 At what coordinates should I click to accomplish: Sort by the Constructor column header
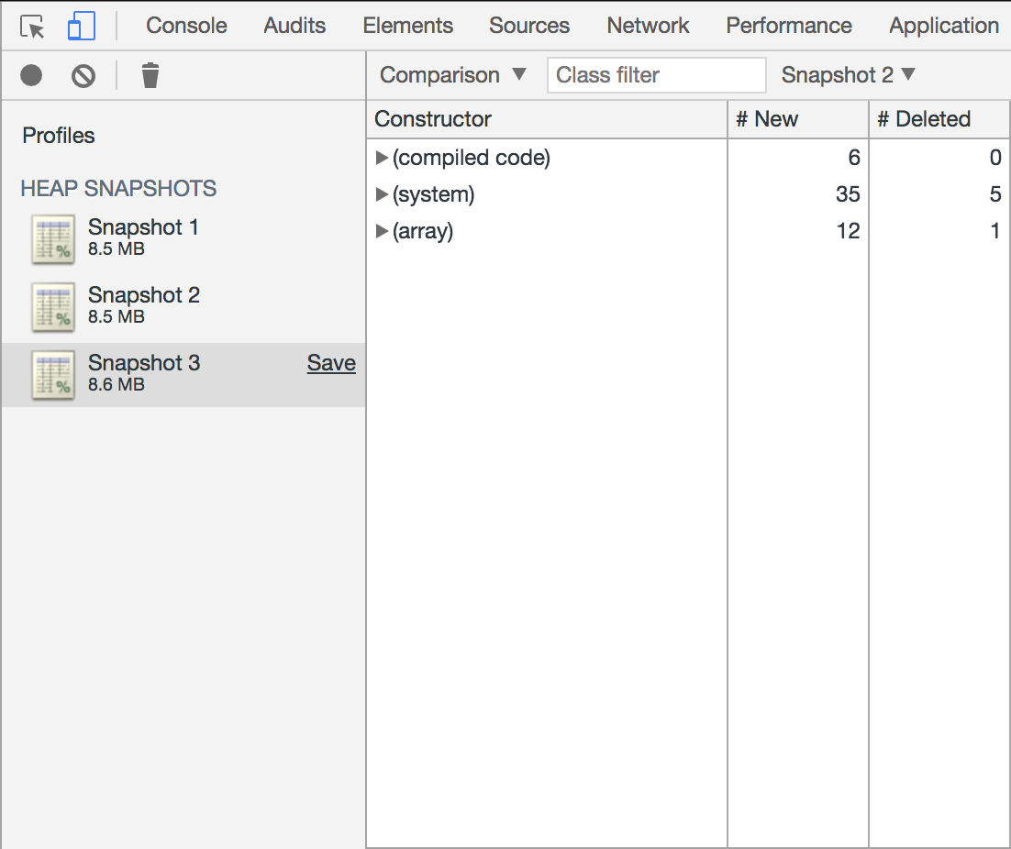tap(547, 119)
